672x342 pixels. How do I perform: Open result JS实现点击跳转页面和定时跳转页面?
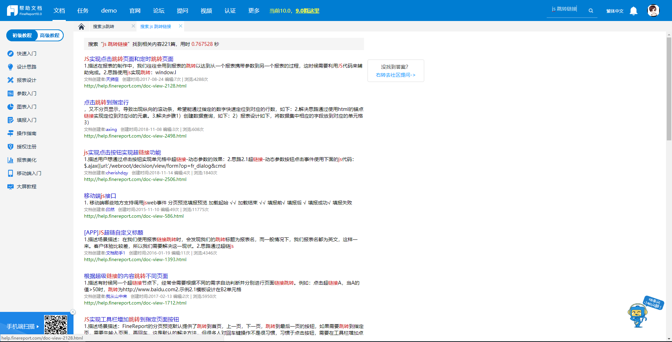128,59
